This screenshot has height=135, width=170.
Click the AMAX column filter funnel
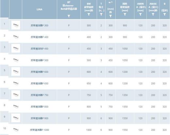tap(153, 14)
